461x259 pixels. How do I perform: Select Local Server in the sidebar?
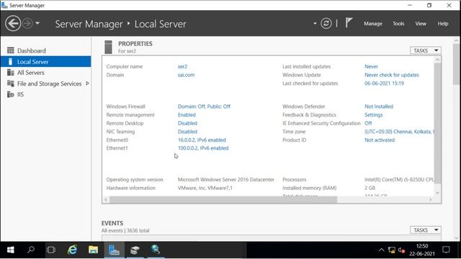coord(46,62)
